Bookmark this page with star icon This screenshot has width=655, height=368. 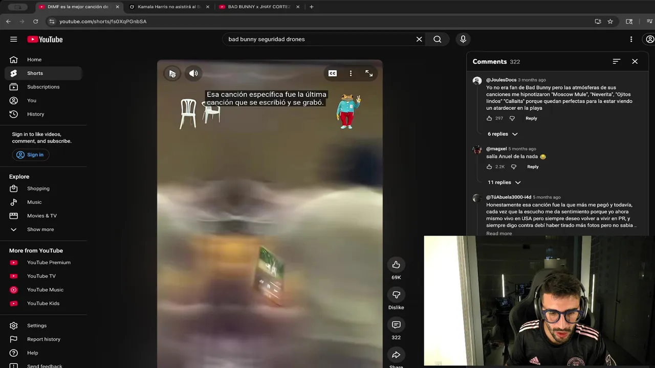(x=610, y=21)
